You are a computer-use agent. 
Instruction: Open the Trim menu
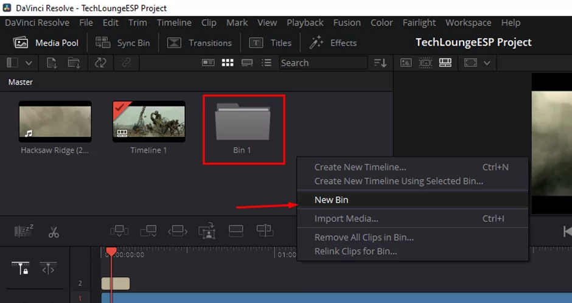pyautogui.click(x=138, y=23)
